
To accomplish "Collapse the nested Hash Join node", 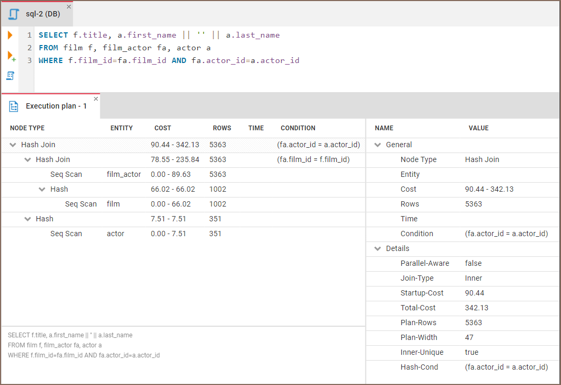I will point(28,159).
